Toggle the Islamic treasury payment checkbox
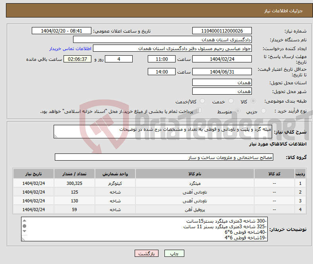The width and height of the screenshot is (313, 264). point(199,111)
